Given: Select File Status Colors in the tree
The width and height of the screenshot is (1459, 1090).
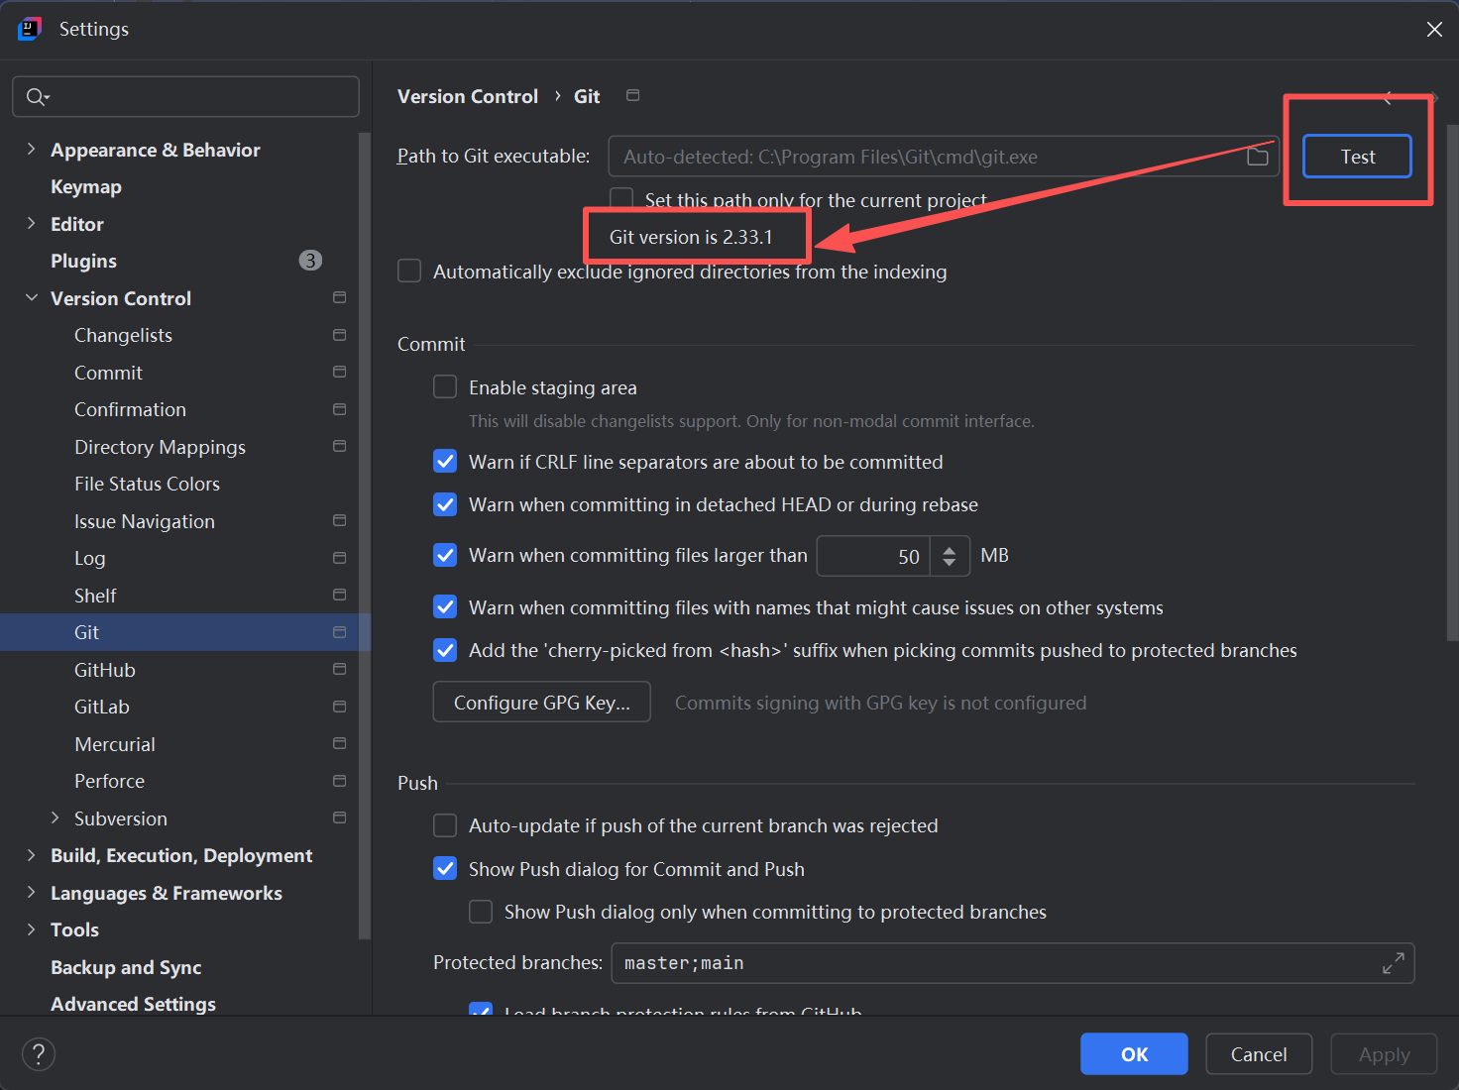Looking at the screenshot, I should (147, 484).
